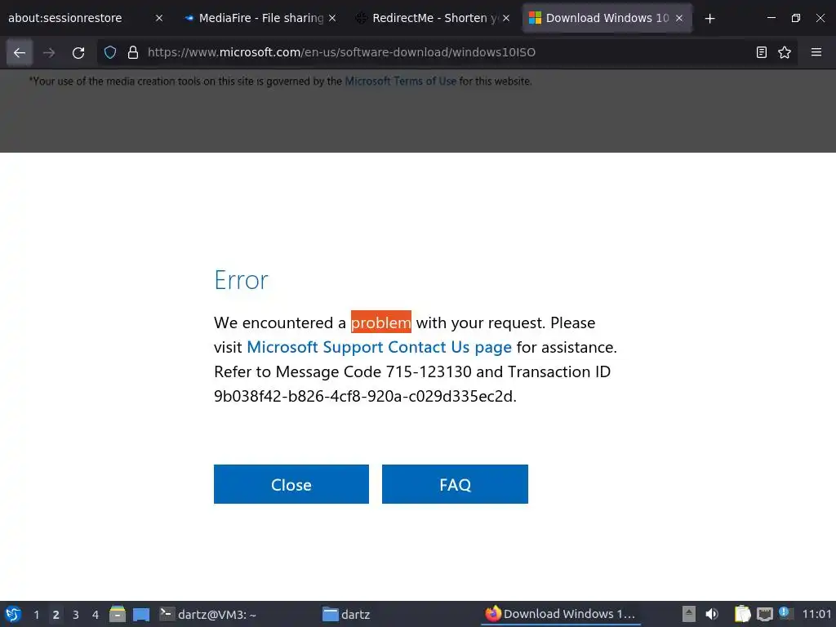The width and height of the screenshot is (836, 627).
Task: Close the MediaFire tab
Action: [332, 18]
